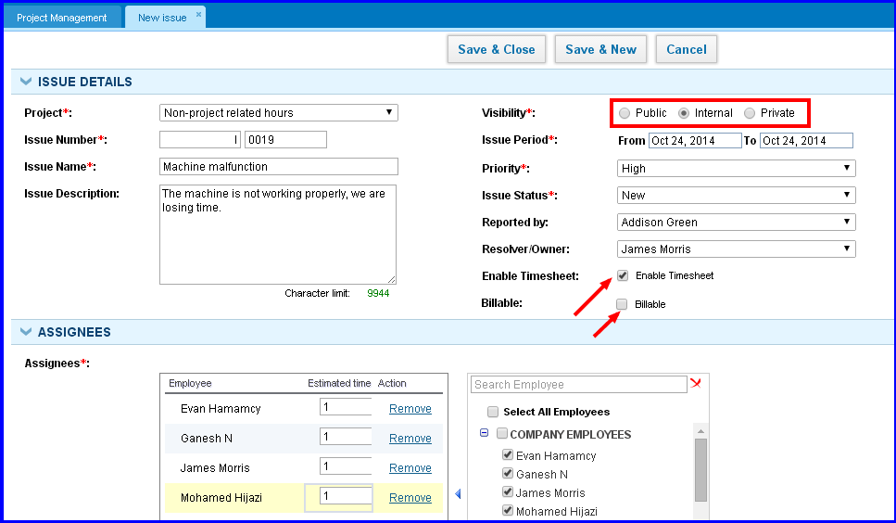Remove Mohamed Hijazi from assignees
This screenshot has height=523, width=896.
coord(410,498)
